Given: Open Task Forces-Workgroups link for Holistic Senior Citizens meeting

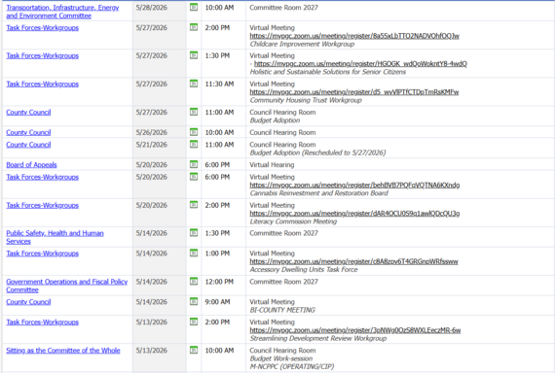Looking at the screenshot, I should click(x=43, y=55).
